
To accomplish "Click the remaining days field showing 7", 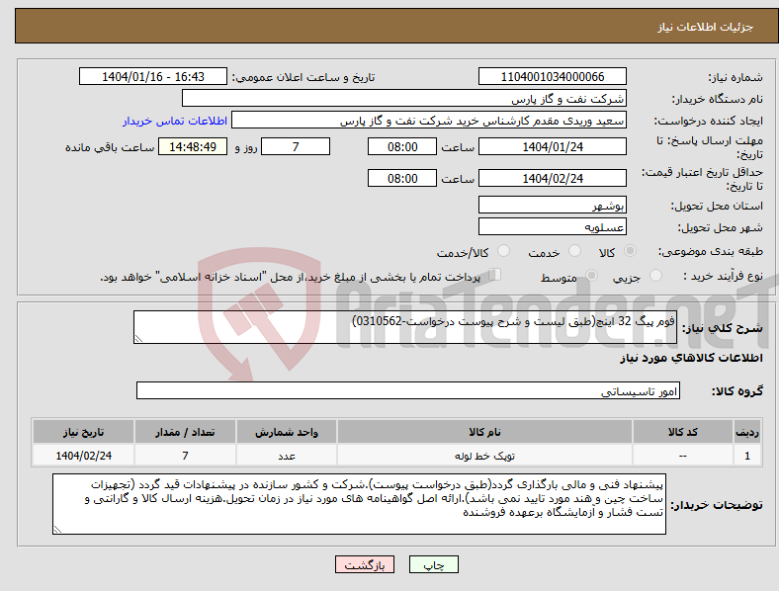I will tap(296, 146).
